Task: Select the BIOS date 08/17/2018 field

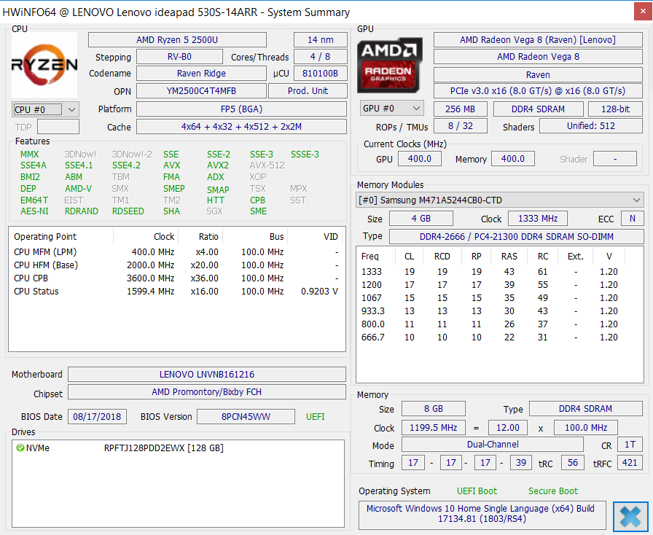Action: click(97, 417)
